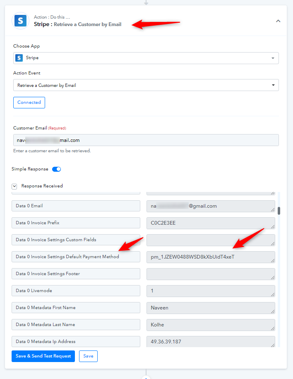Click the response list scrollbar thumb
This screenshot has height=379, width=293.
[279, 211]
